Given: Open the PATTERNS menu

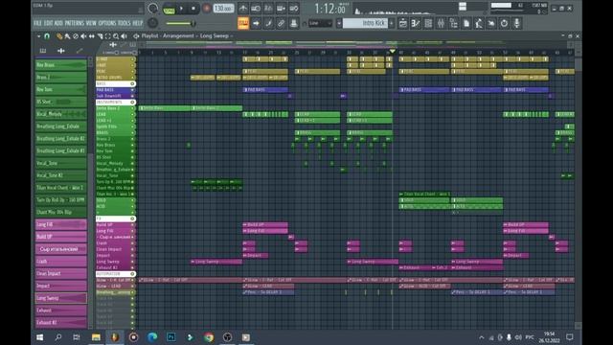Looking at the screenshot, I should 75,23.
